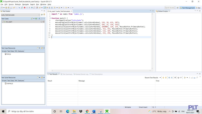Open the Search menu
202x114 pixels.
[x=33, y=4]
